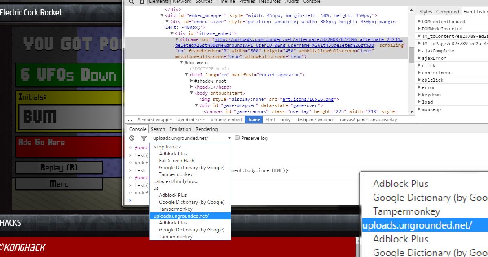Clear the console with the ban icon
The width and height of the screenshot is (488, 257).
click(x=132, y=138)
